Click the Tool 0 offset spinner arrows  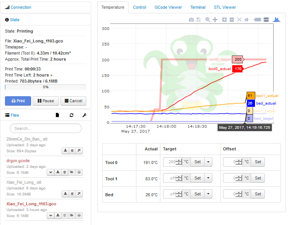(x=239, y=162)
